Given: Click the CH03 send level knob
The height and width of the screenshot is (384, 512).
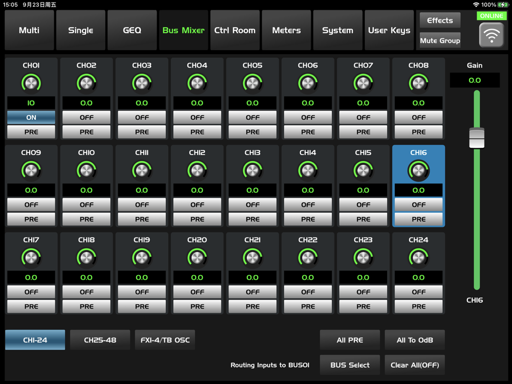Looking at the screenshot, I should [x=142, y=83].
